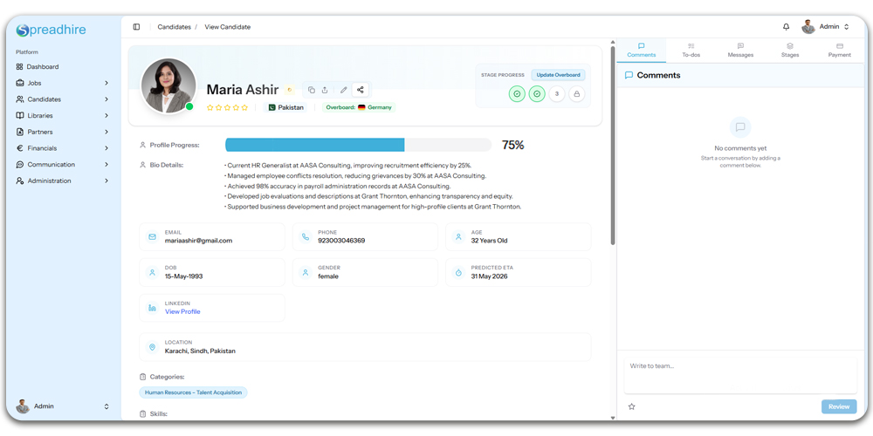
Task: Click the copy icon next to candidate name
Action: coord(312,90)
